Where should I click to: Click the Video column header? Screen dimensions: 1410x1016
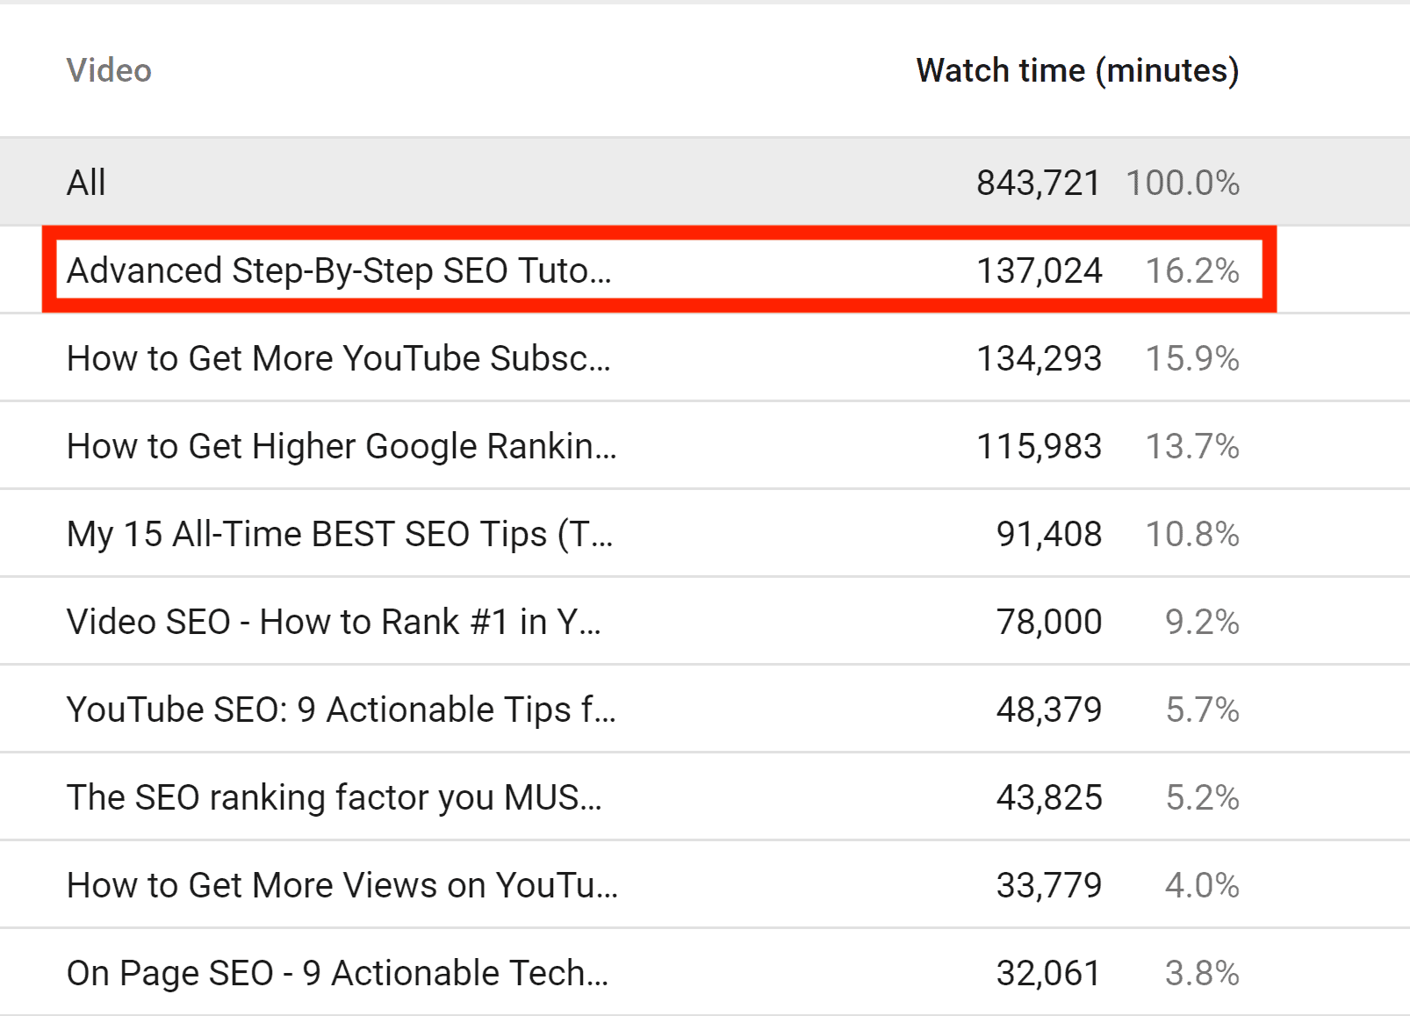pos(109,70)
